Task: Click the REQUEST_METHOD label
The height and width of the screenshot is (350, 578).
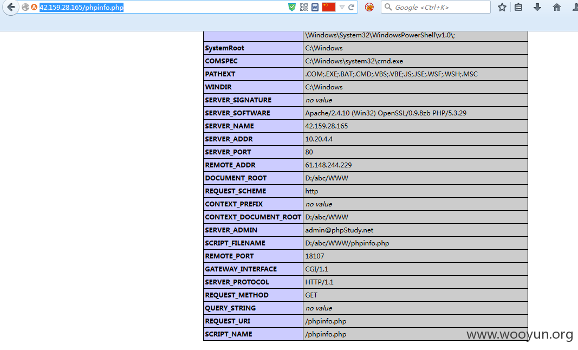Action: click(237, 295)
